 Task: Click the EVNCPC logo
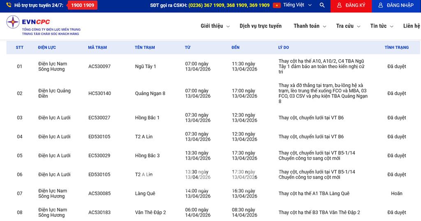coord(43,25)
